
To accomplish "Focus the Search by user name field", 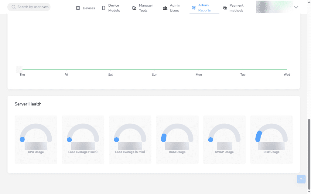I will [x=29, y=7].
